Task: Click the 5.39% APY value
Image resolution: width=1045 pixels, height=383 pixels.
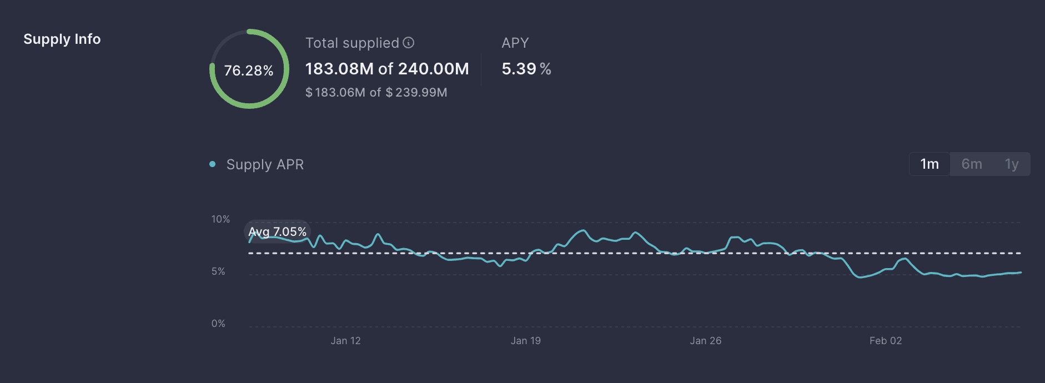Action: 526,69
